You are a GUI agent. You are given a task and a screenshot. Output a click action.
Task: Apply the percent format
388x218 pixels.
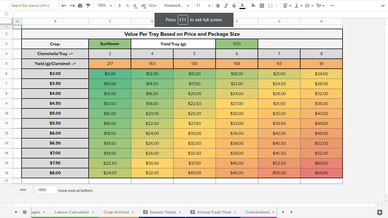[x=127, y=5]
